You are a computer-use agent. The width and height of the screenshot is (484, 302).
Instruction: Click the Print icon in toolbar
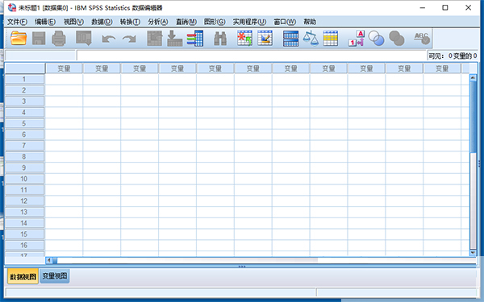click(59, 39)
